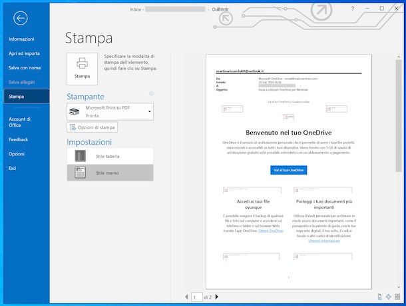Screen dimensions: 406x306
Task: Select Stile tabella print style
Action: point(110,156)
